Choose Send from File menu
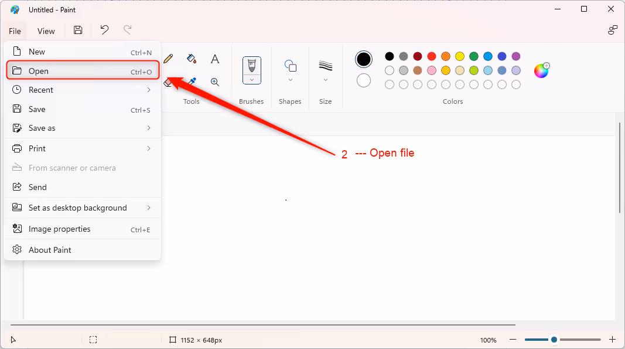625x349 pixels. click(83, 187)
